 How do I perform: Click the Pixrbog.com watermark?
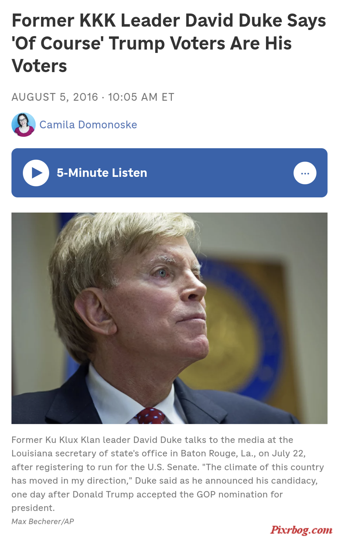(301, 530)
